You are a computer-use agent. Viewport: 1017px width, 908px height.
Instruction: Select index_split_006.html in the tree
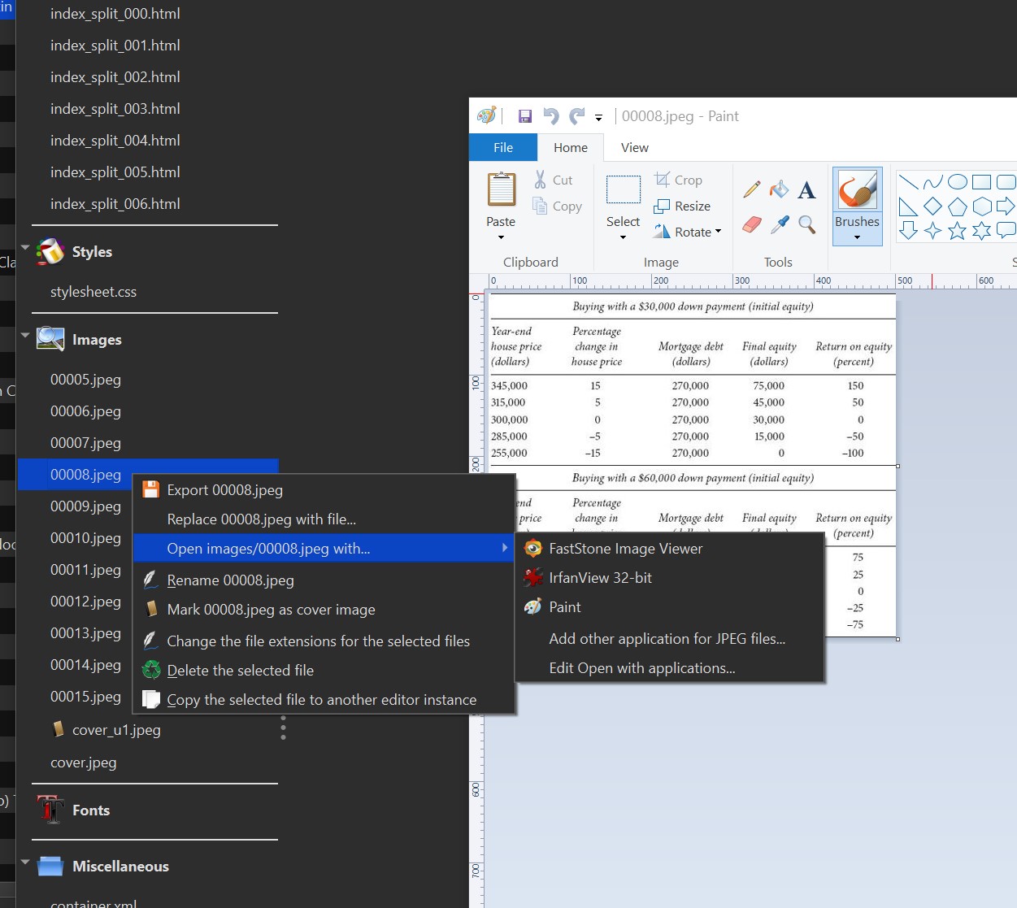tap(115, 204)
